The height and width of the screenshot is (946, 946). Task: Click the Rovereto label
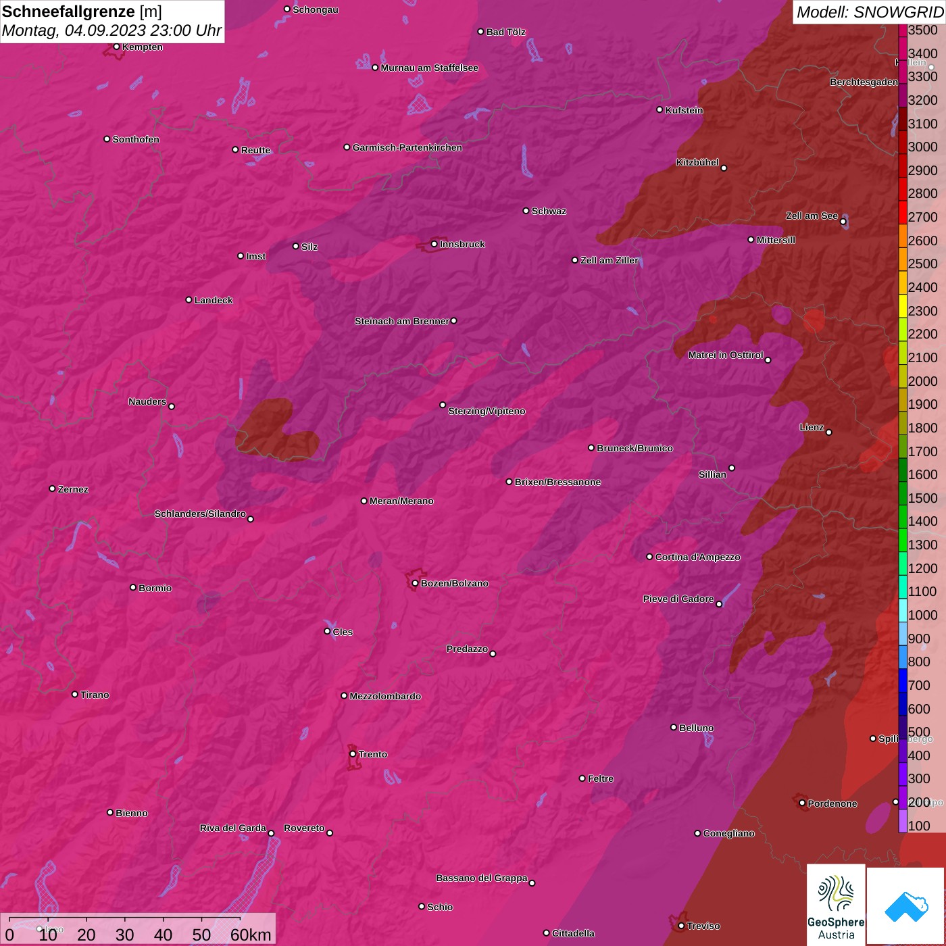(x=304, y=828)
